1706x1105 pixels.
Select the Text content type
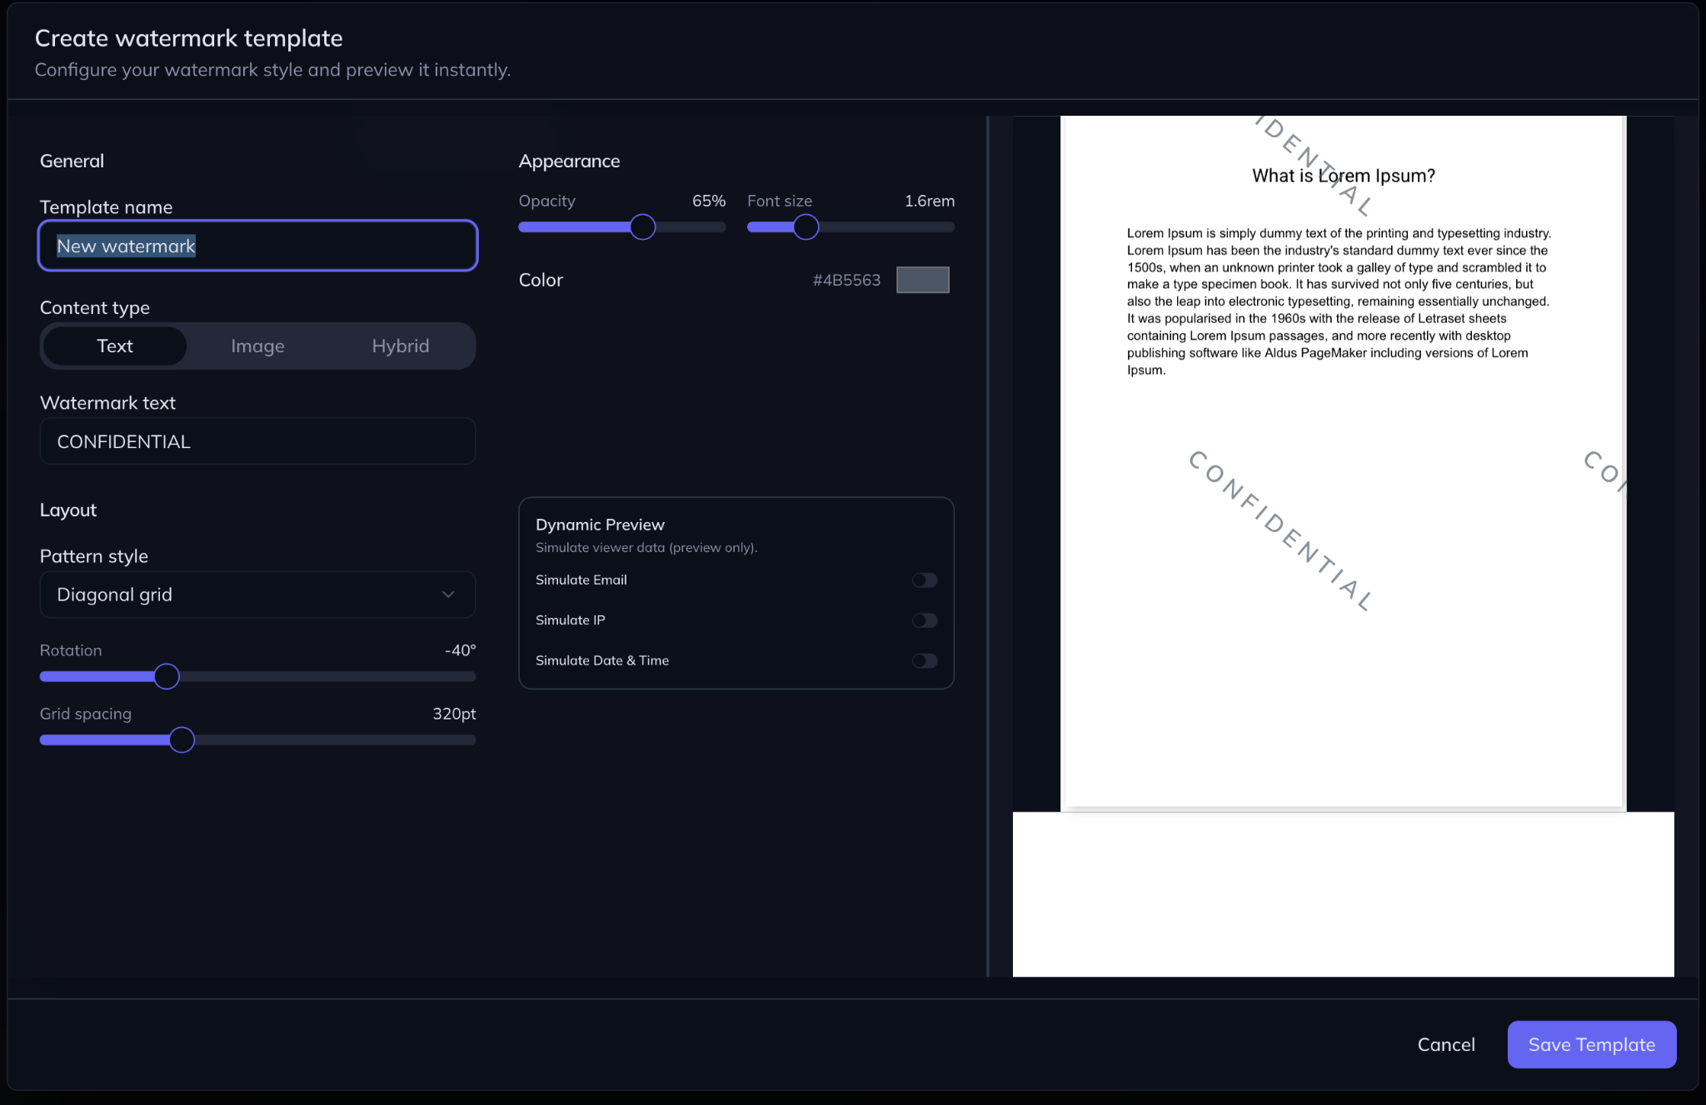(x=115, y=346)
